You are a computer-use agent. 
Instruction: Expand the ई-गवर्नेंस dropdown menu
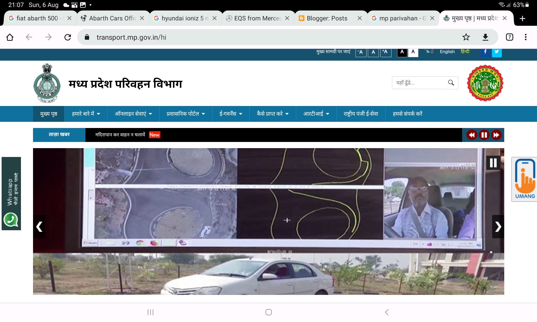[231, 114]
